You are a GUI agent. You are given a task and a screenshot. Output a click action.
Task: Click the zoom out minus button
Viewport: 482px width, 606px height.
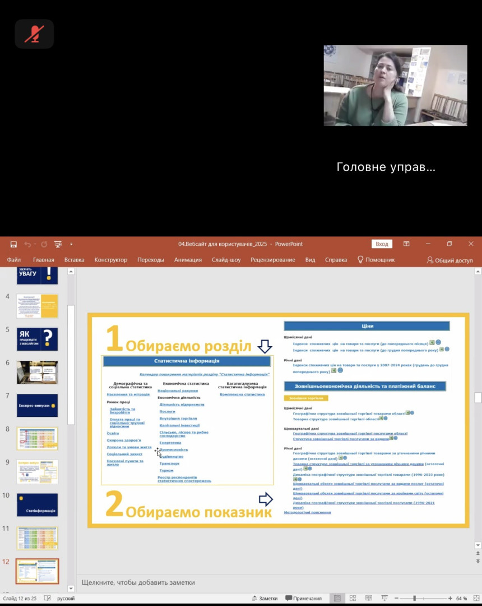click(396, 598)
